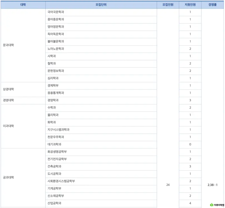225x208 pixels.
Task: Click the 모집인원 column header
Action: point(168,5)
